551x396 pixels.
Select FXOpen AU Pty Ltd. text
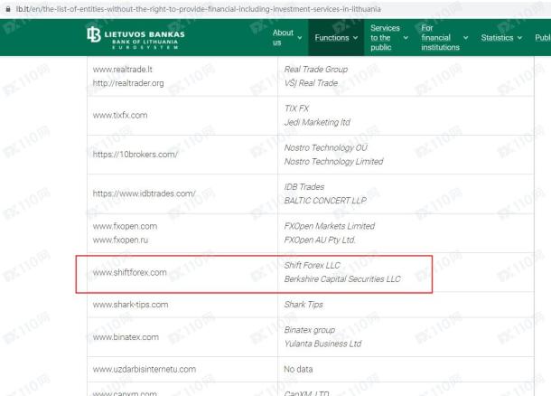(320, 240)
